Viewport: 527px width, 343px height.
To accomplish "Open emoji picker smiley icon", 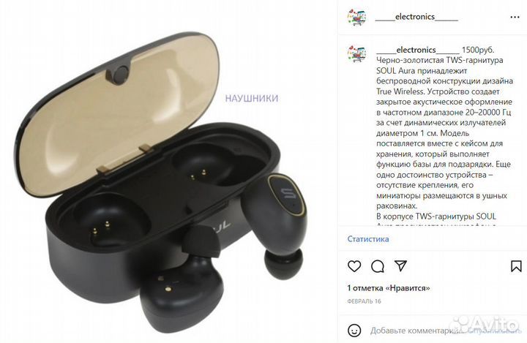I will [354, 331].
